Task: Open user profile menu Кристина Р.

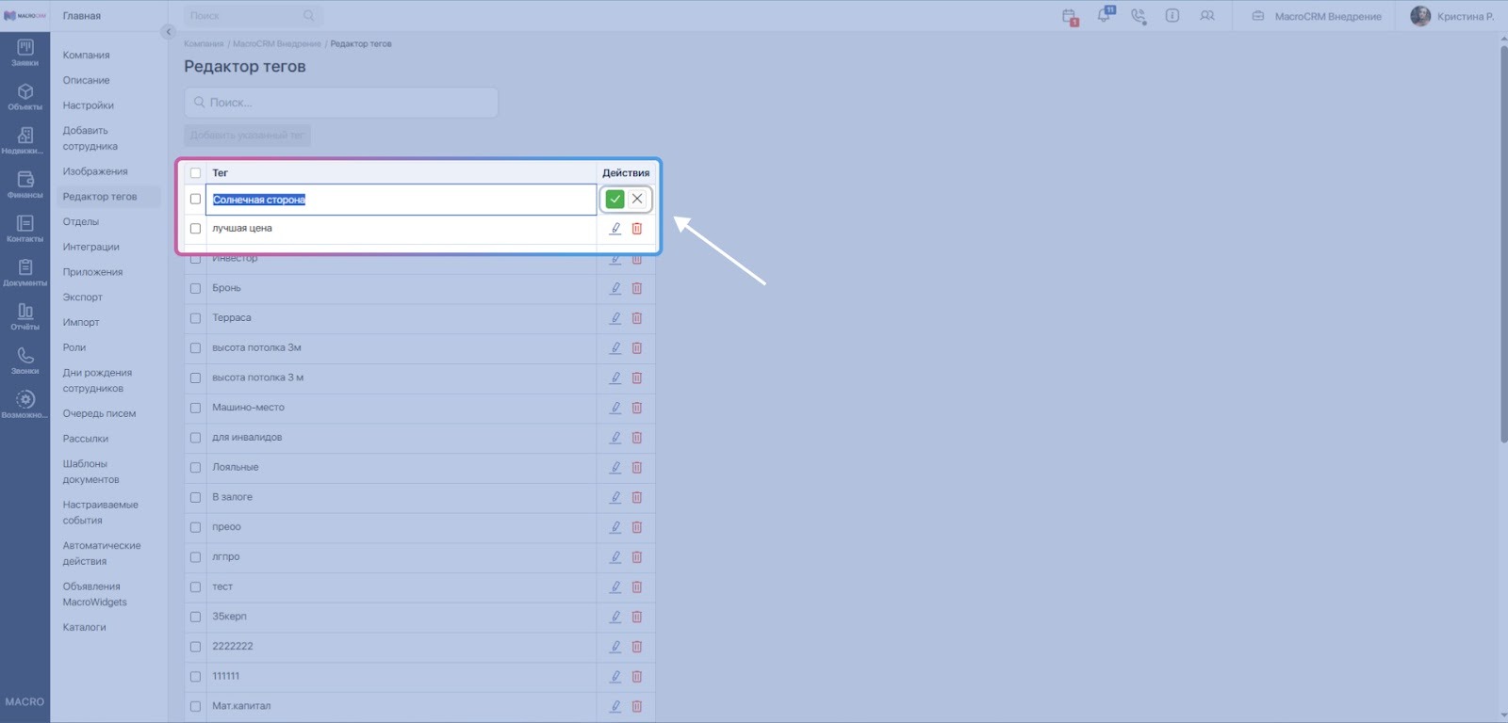Action: pos(1452,16)
